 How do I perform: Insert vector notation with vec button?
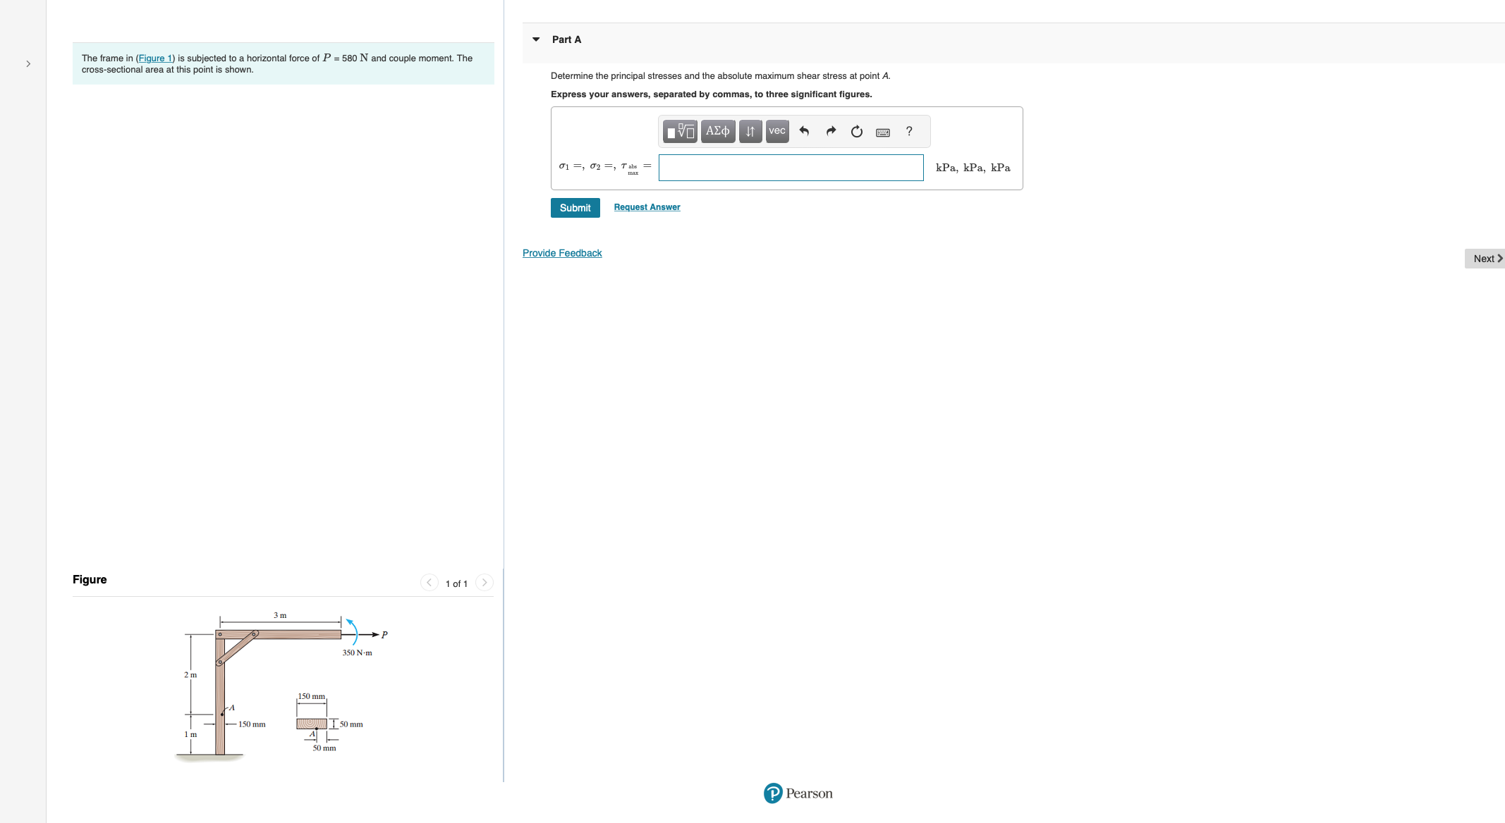pyautogui.click(x=776, y=131)
